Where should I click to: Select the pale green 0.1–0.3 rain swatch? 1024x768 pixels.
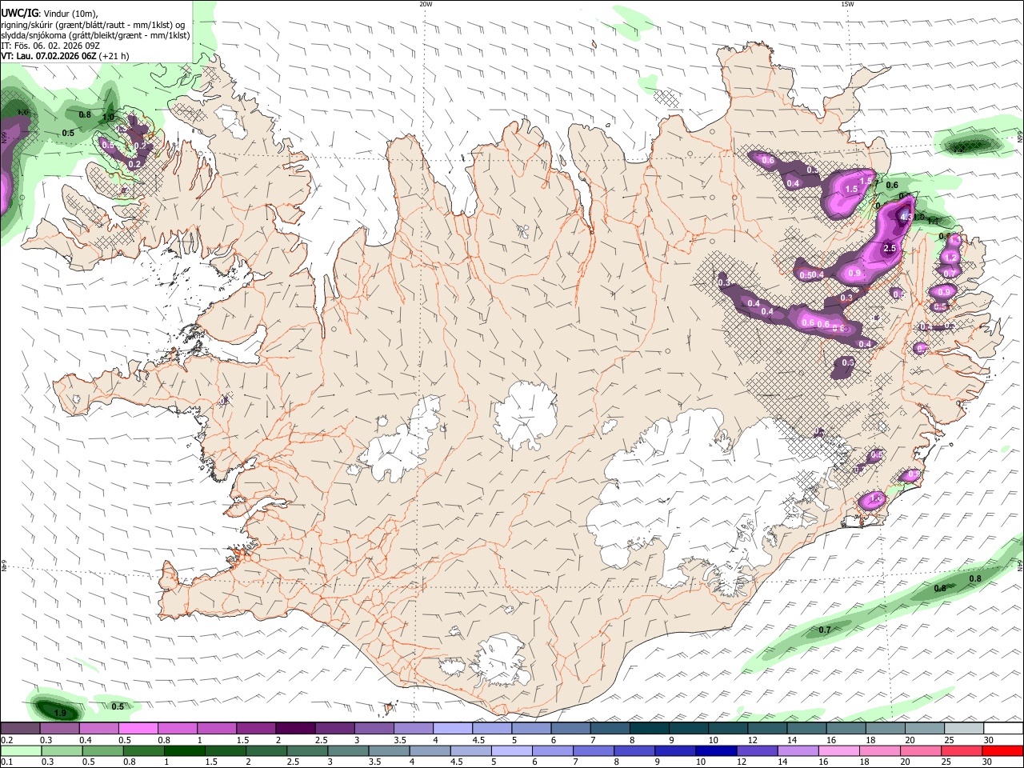[x=20, y=751]
